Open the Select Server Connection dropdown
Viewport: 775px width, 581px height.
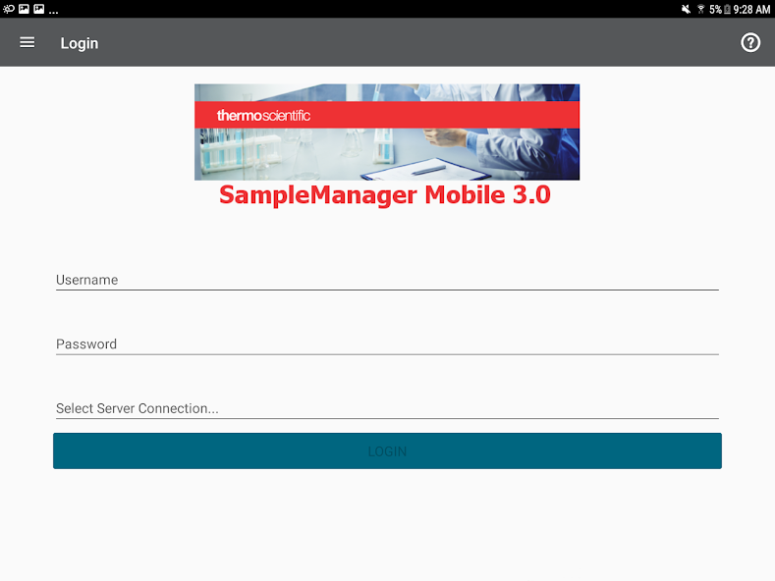[387, 408]
